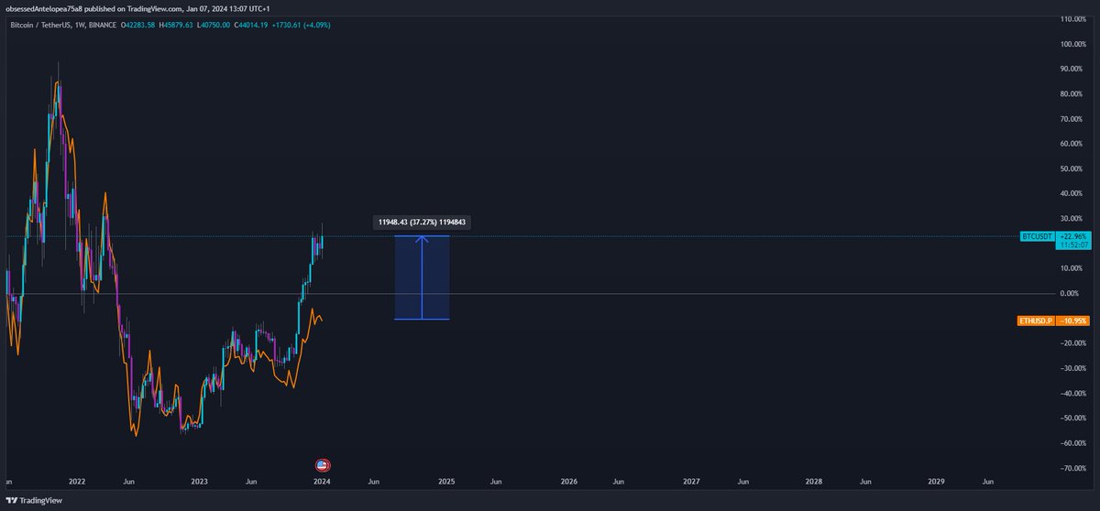Click the 2028 label on time axis
The height and width of the screenshot is (511, 1100).
pyautogui.click(x=814, y=481)
